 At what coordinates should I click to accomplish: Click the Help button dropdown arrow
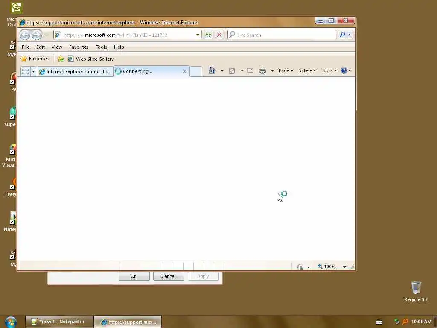pyautogui.click(x=349, y=71)
